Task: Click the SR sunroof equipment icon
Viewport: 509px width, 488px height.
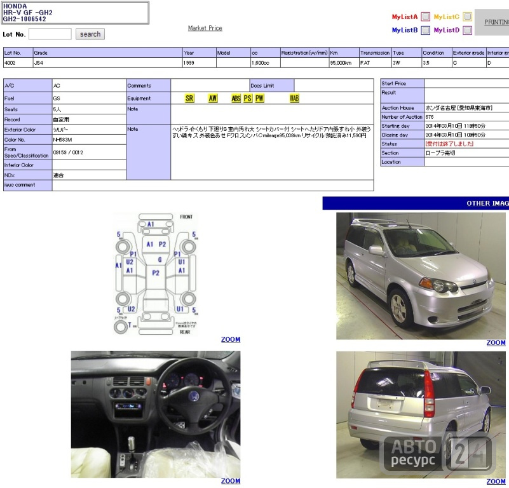Action: (x=189, y=98)
